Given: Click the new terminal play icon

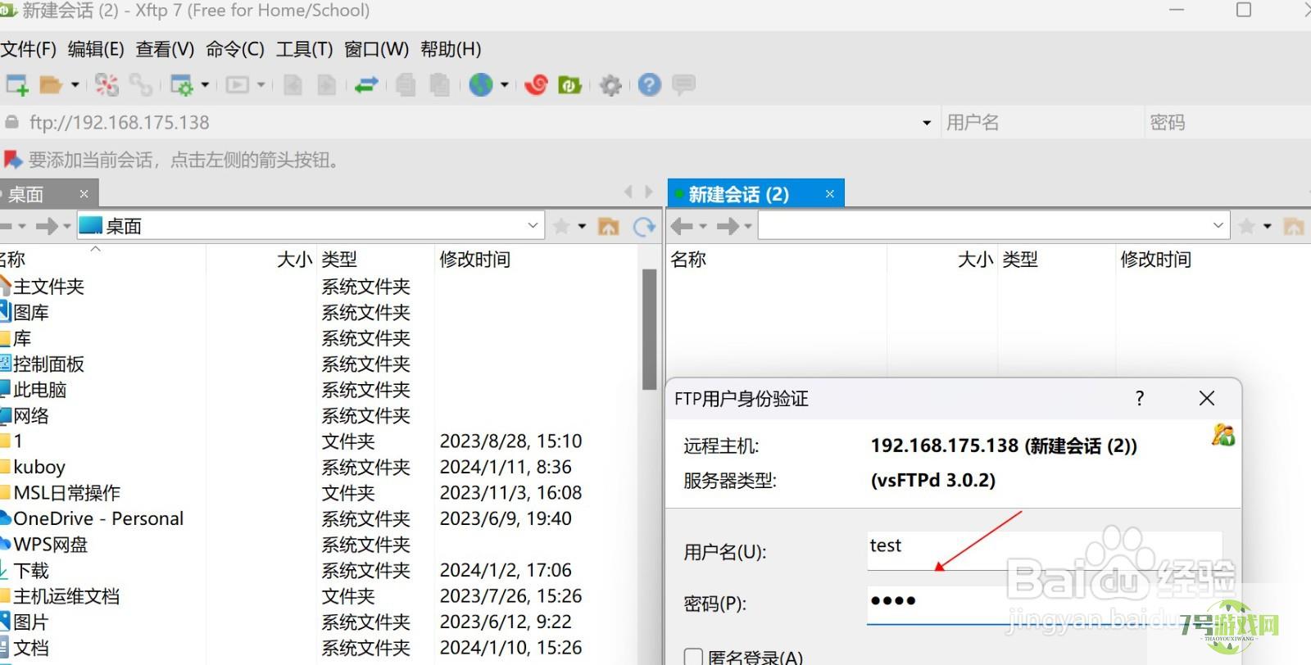Looking at the screenshot, I should click(238, 84).
